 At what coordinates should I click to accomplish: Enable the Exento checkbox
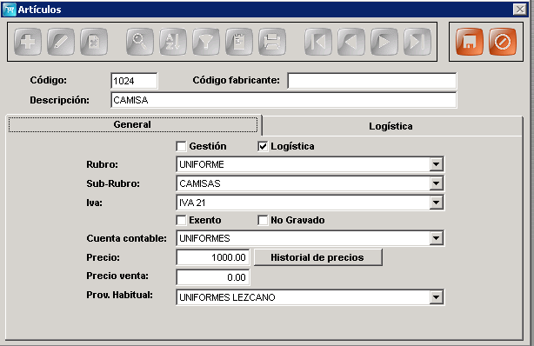pyautogui.click(x=181, y=220)
